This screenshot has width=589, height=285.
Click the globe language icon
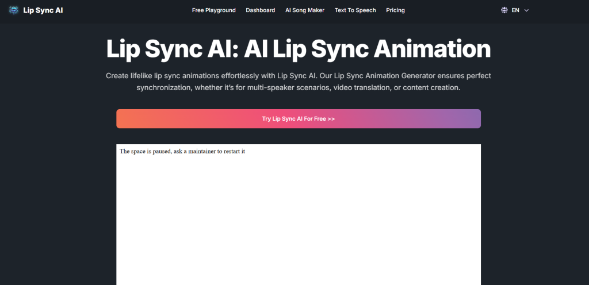(504, 10)
